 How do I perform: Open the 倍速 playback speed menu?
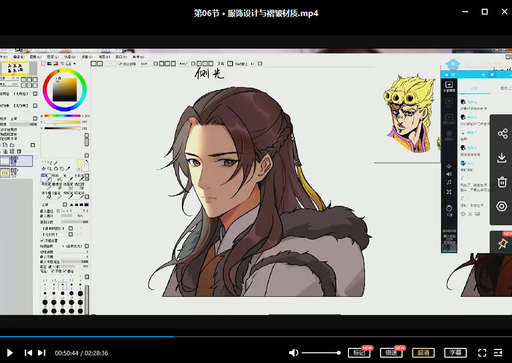click(391, 353)
